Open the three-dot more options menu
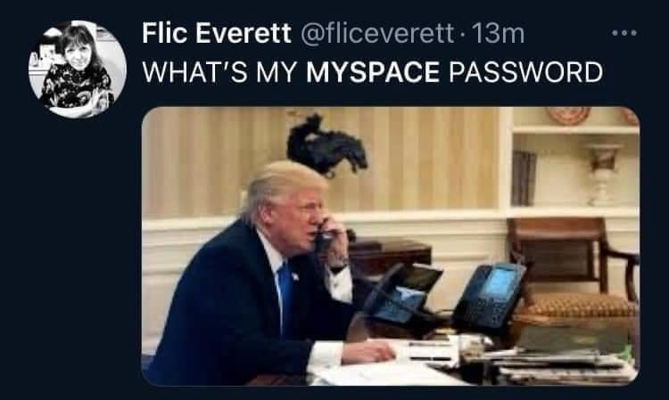This screenshot has height=400, width=669. (624, 33)
